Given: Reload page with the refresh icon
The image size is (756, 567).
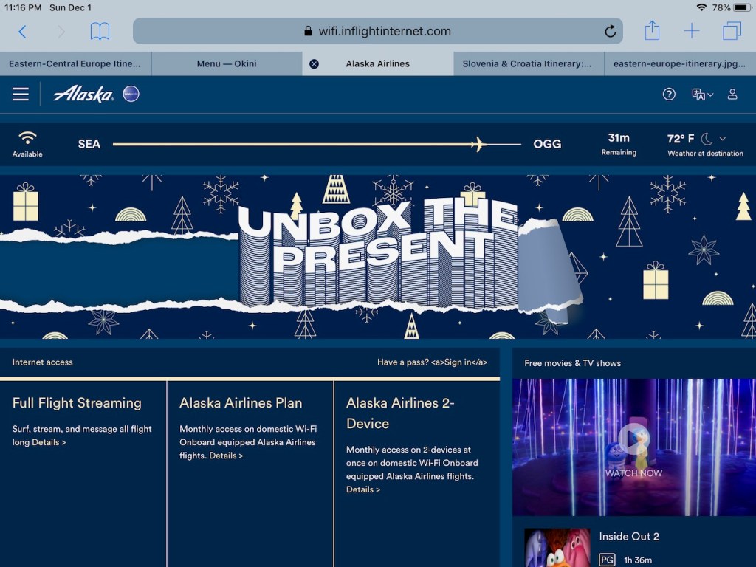Looking at the screenshot, I should click(610, 31).
